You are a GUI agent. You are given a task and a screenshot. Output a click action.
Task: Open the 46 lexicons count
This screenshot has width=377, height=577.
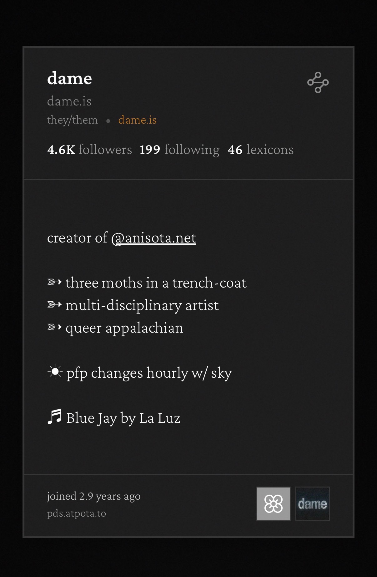tap(260, 150)
